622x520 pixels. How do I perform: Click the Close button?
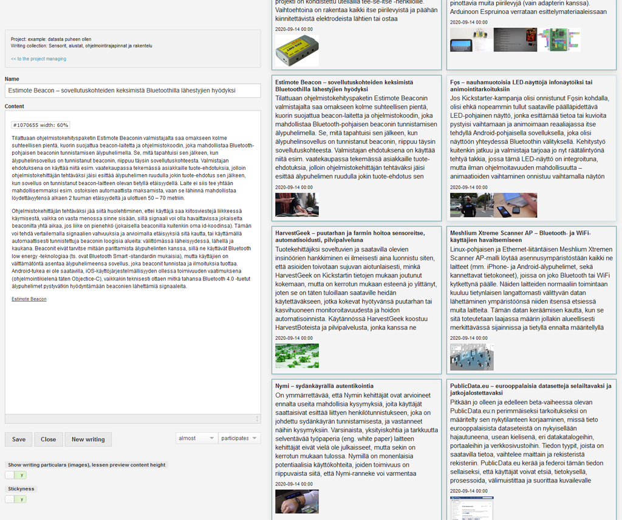pyautogui.click(x=48, y=439)
